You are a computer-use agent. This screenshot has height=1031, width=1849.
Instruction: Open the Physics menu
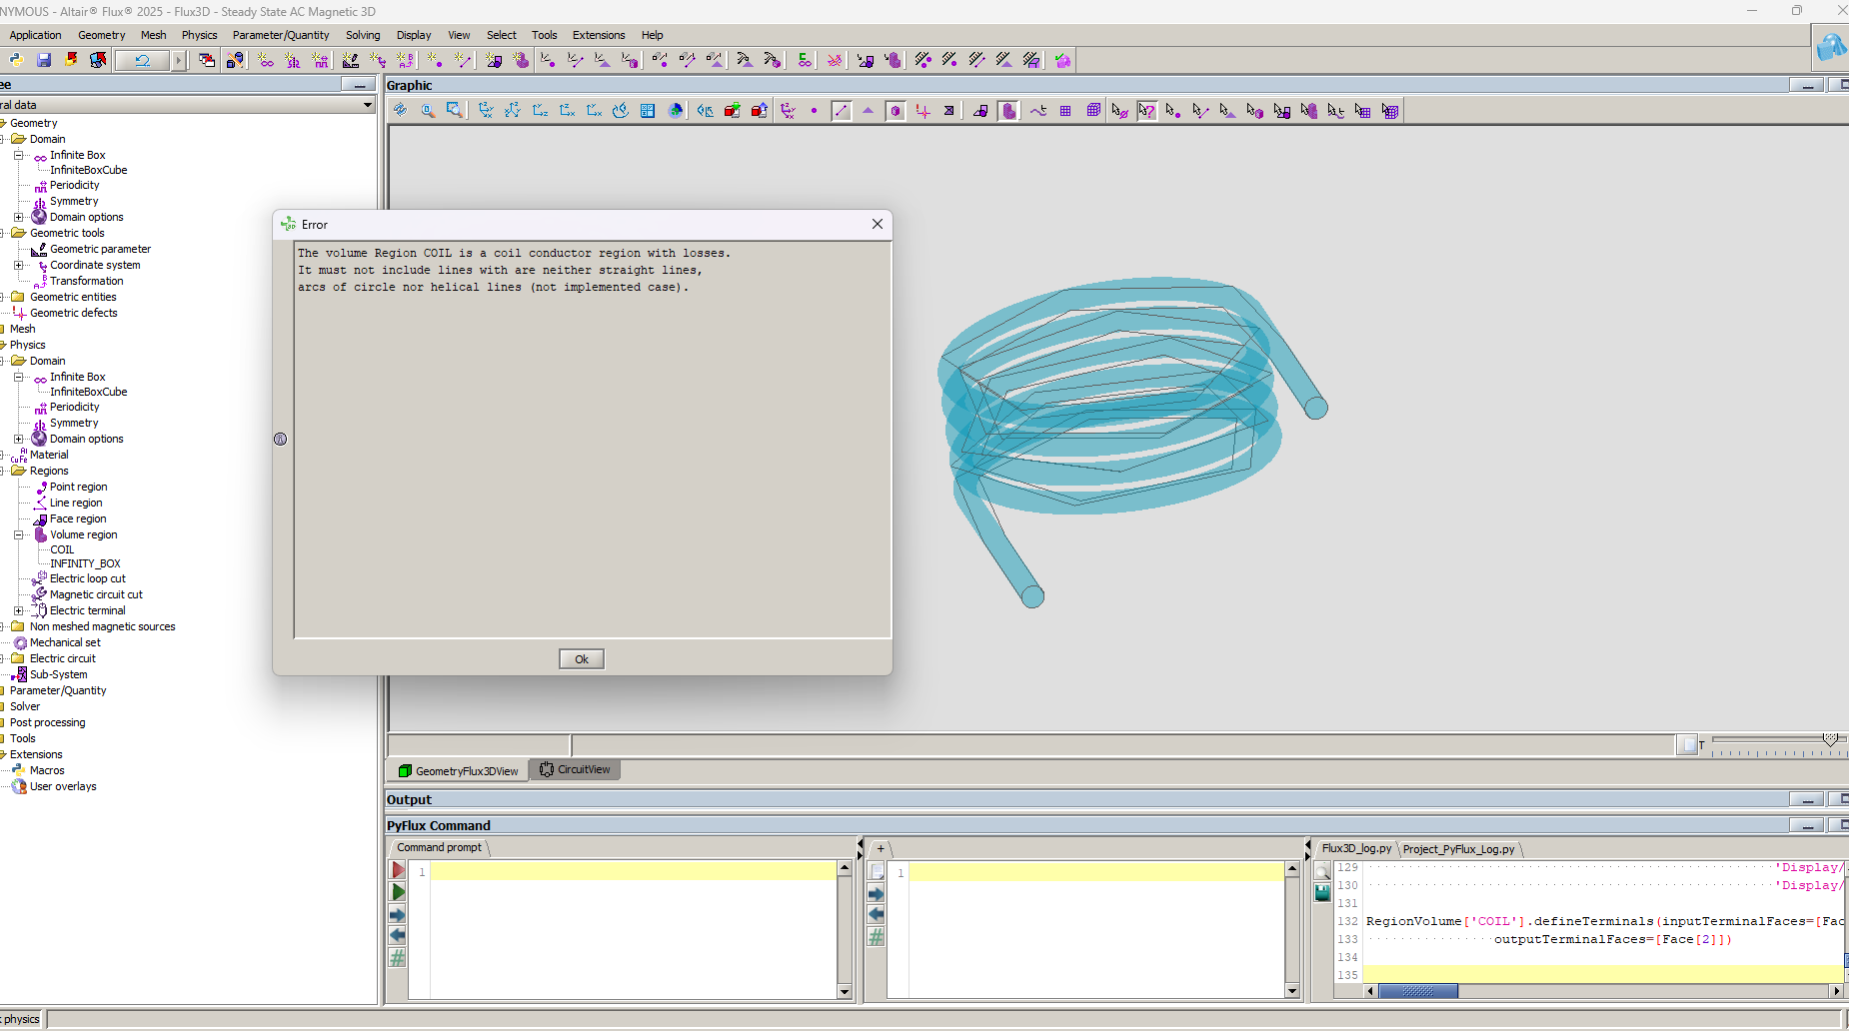pyautogui.click(x=199, y=35)
